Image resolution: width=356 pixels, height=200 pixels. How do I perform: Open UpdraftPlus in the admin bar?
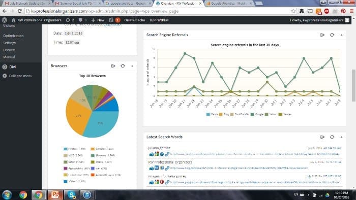coord(159,20)
